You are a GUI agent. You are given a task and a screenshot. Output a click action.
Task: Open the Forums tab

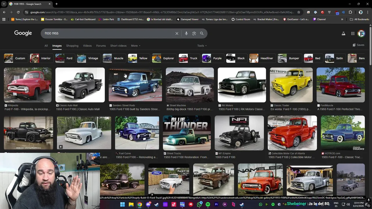[101, 46]
